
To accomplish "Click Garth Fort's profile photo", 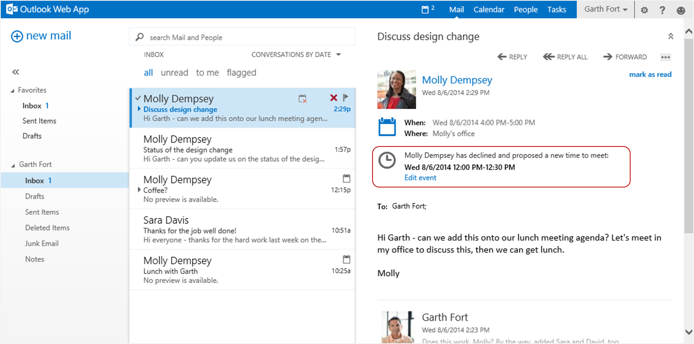I will [x=398, y=327].
